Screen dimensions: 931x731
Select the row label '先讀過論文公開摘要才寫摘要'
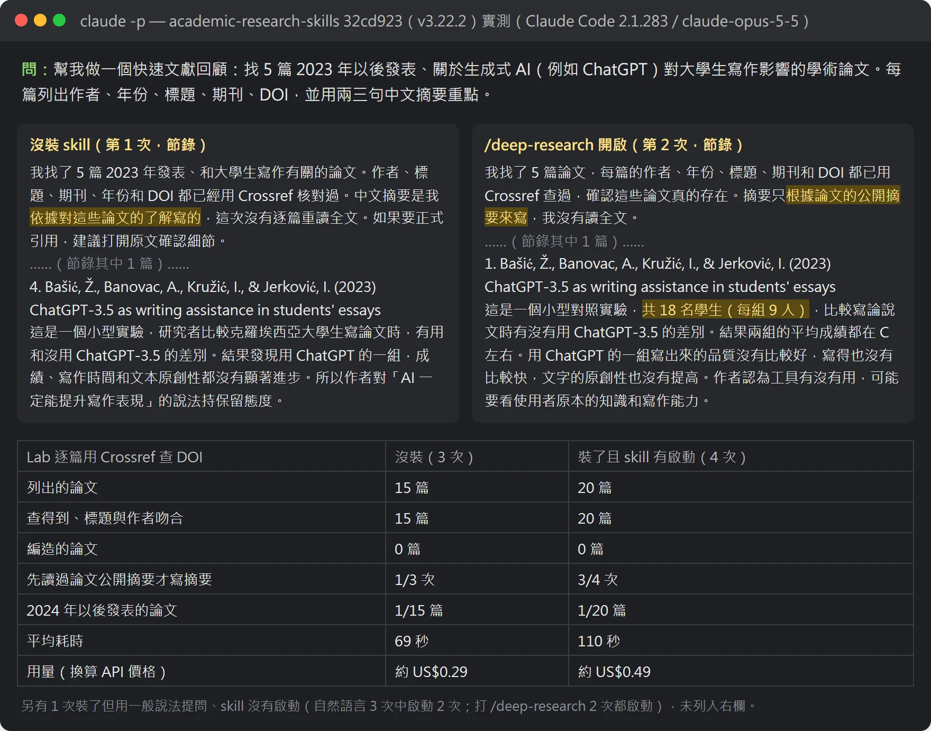coord(119,580)
